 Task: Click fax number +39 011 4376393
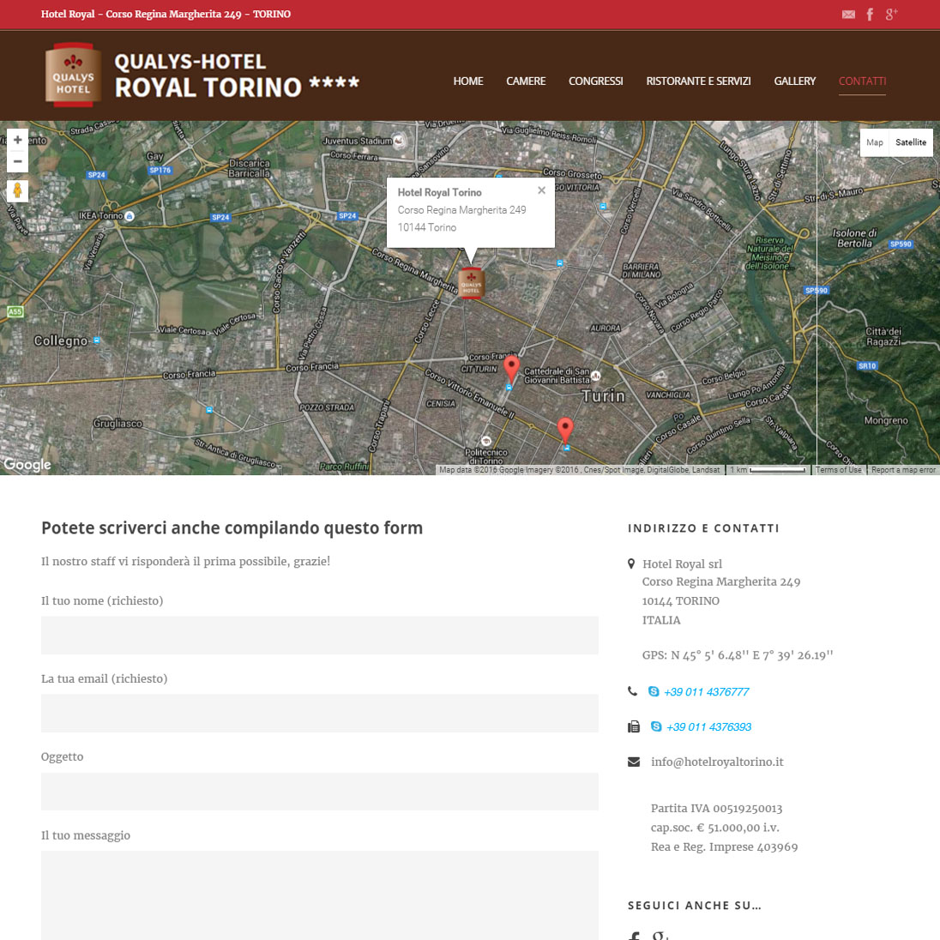pos(708,726)
